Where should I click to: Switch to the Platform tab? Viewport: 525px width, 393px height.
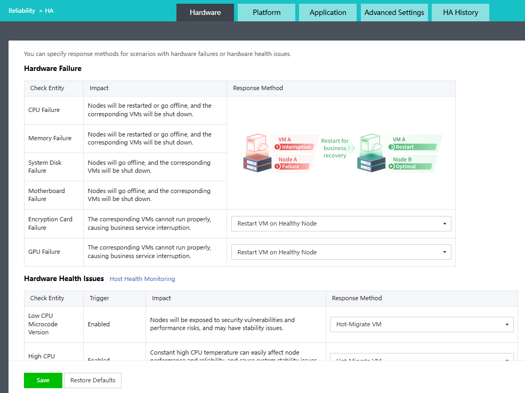pyautogui.click(x=266, y=12)
